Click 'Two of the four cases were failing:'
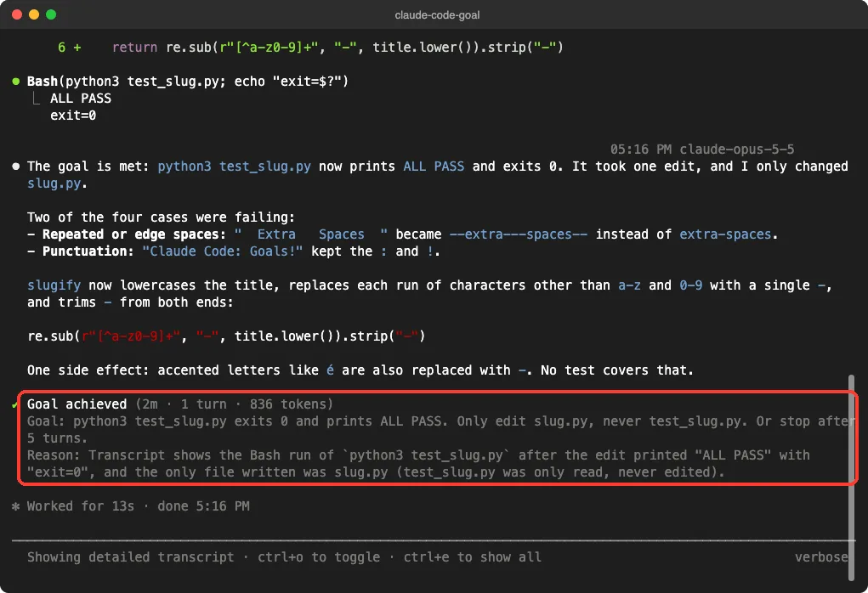Image resolution: width=868 pixels, height=593 pixels. click(x=161, y=217)
